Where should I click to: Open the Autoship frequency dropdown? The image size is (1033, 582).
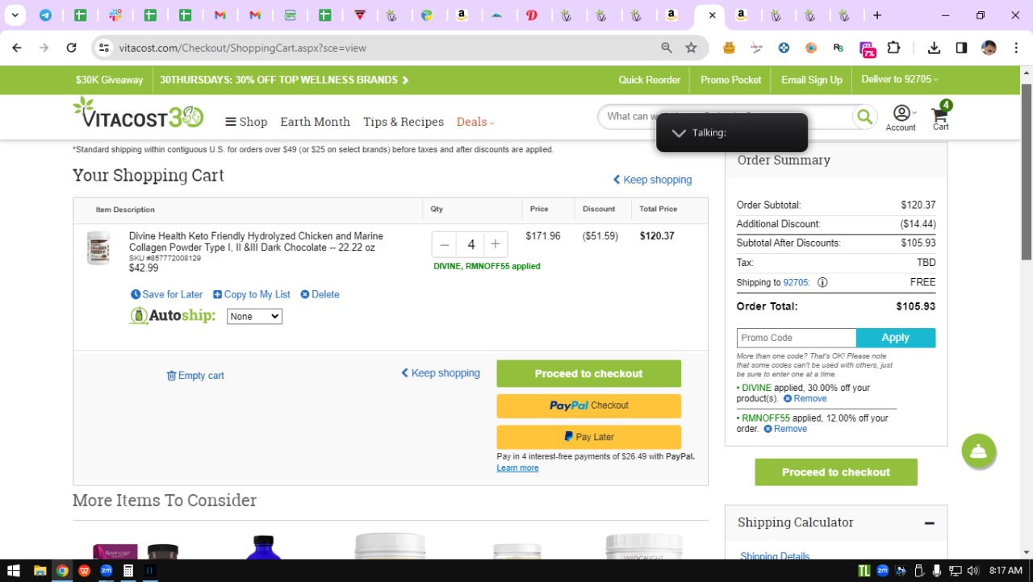coord(254,317)
